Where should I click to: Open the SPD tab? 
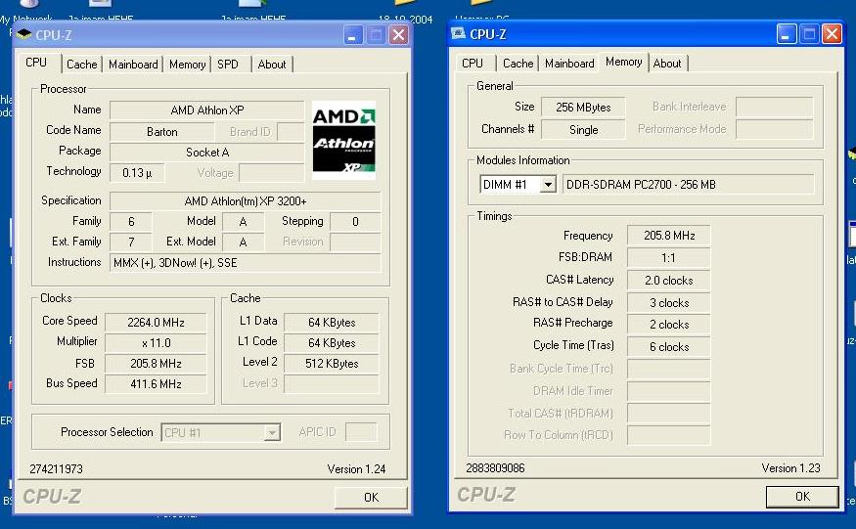point(228,65)
